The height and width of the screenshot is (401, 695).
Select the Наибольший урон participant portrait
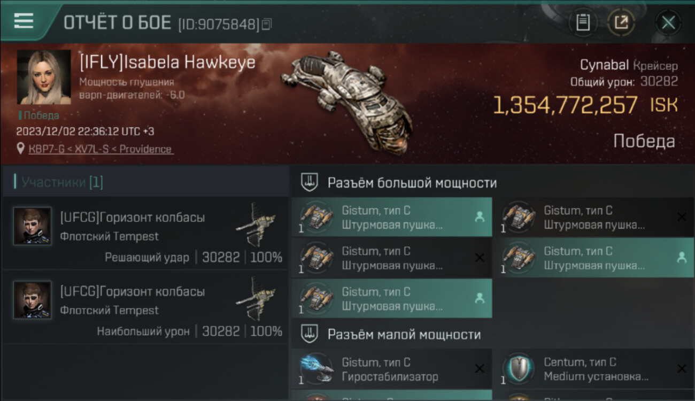[33, 300]
